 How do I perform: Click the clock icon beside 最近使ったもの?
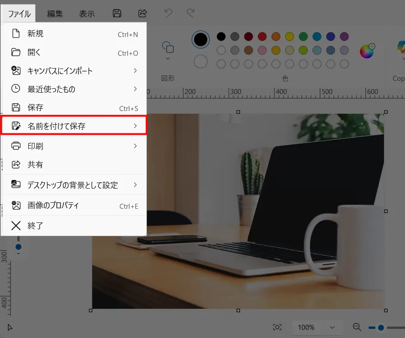pyautogui.click(x=16, y=89)
